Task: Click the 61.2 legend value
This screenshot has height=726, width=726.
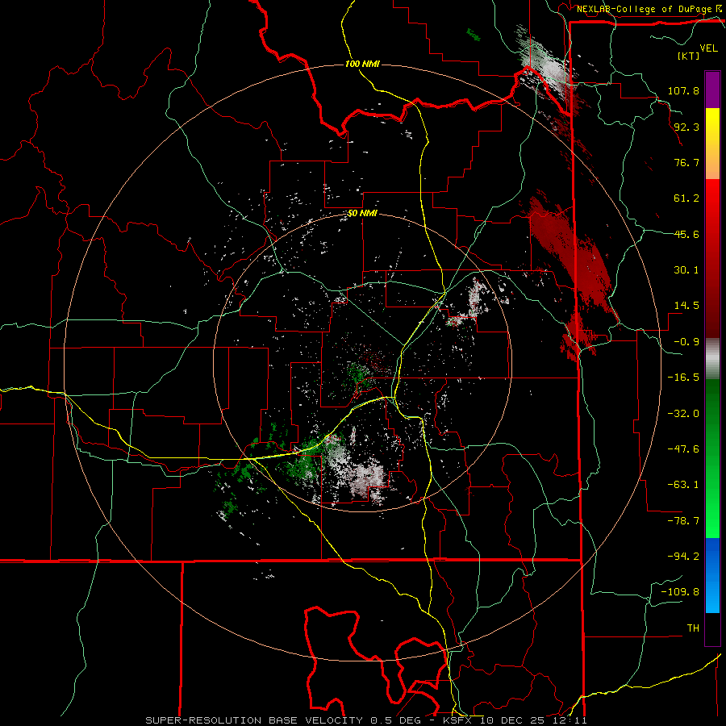Action: pyautogui.click(x=686, y=198)
